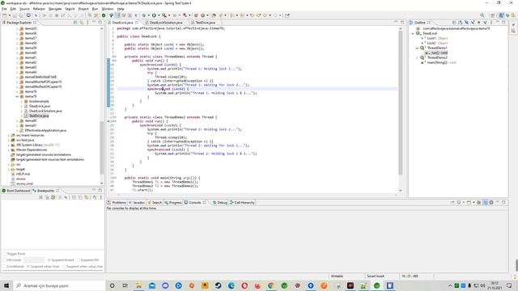Open the Call Hierarchy tab
The image size is (518, 291).
[x=242, y=202]
